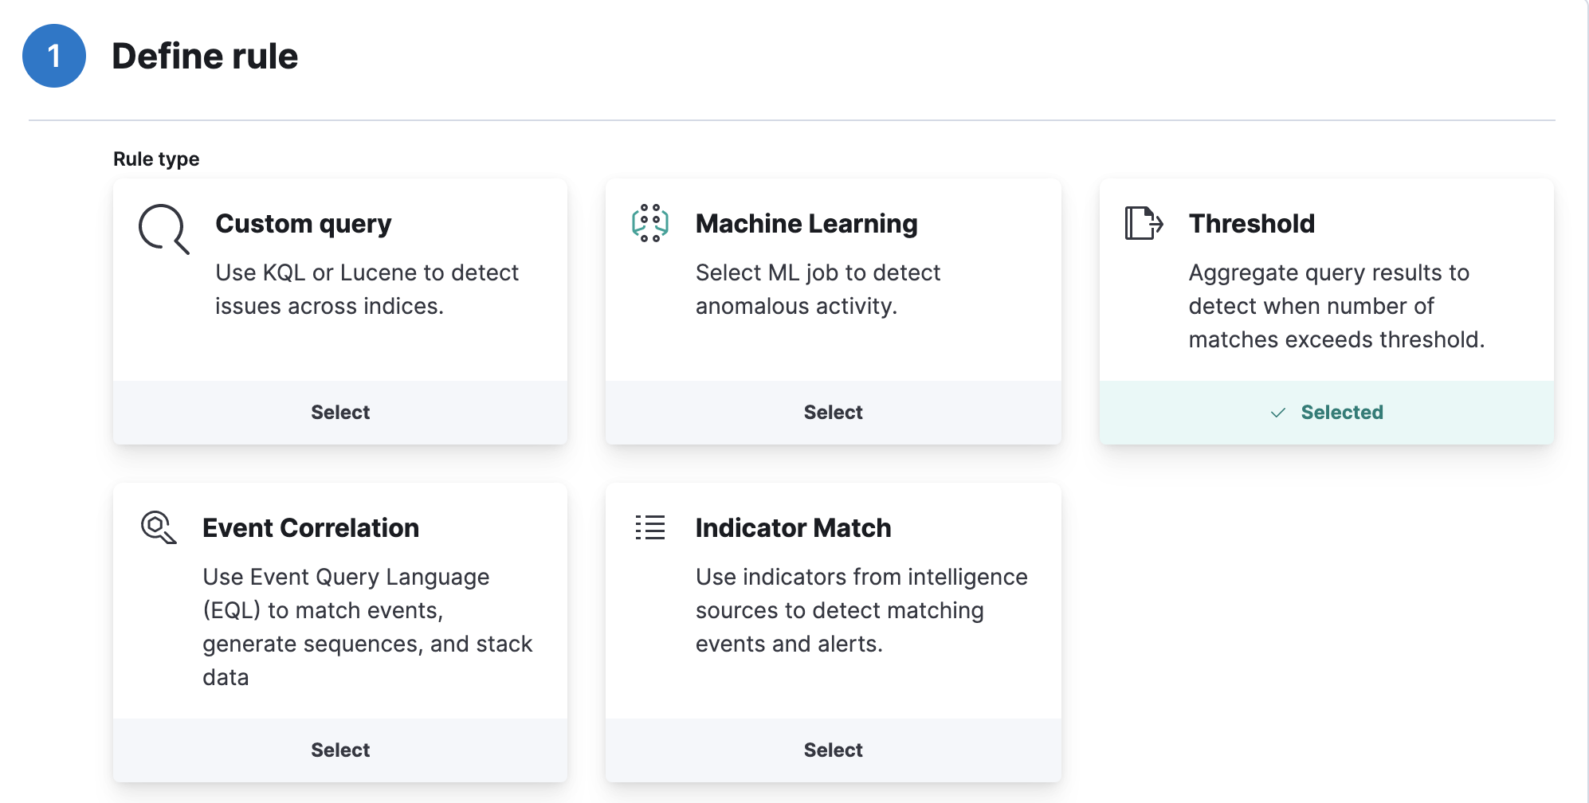Screen dimensions: 1589x803
Task: Click the Custom query card title
Action: 304,224
